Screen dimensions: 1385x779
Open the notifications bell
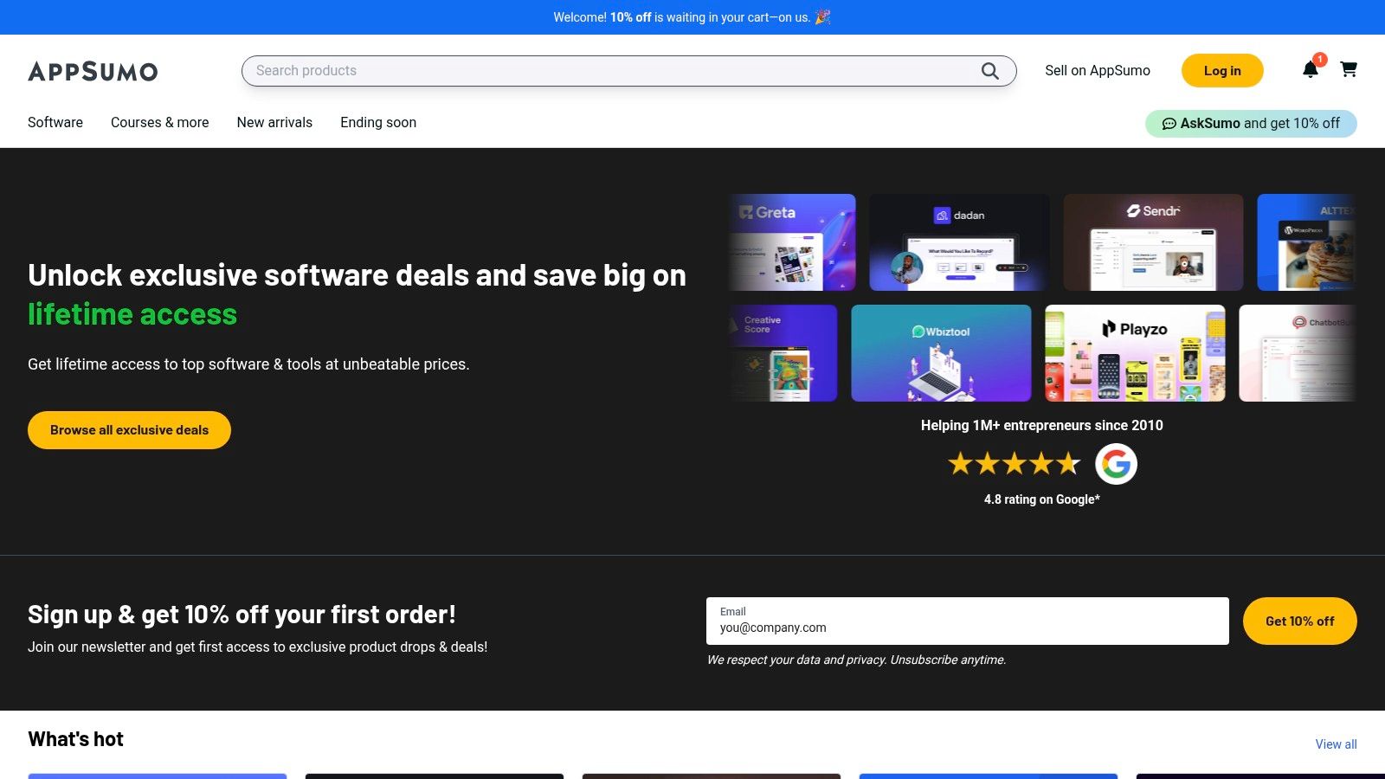(x=1310, y=70)
